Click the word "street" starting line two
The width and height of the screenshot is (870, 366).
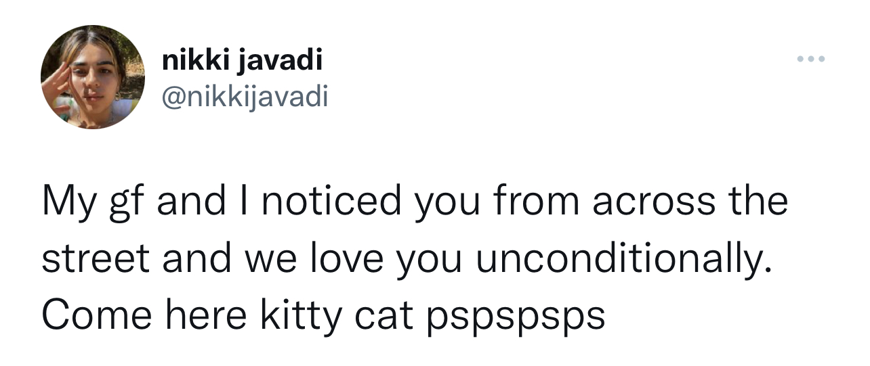pos(96,260)
